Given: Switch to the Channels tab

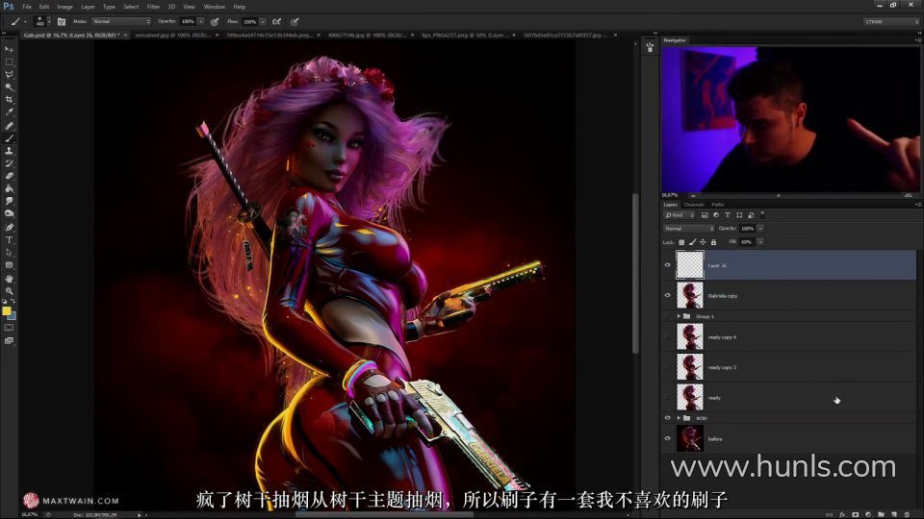Looking at the screenshot, I should pos(694,204).
